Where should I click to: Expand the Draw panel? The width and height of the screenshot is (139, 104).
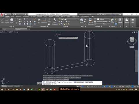pos(12,27)
